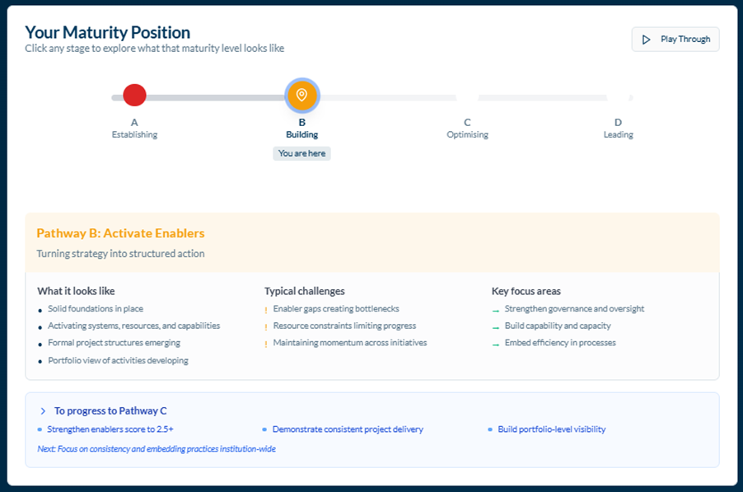Click the arrow icon beside Embed efficiency

(496, 343)
